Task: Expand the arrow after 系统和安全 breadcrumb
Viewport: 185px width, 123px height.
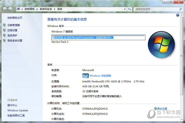Action: click(x=55, y=9)
